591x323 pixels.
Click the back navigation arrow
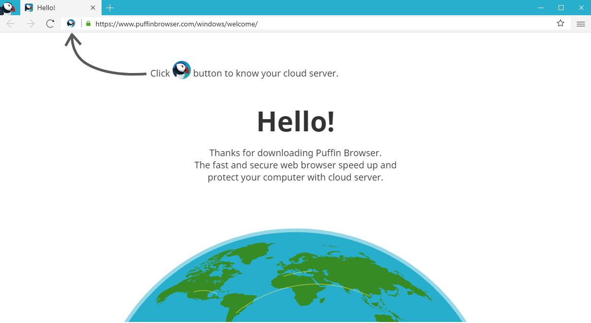point(10,23)
